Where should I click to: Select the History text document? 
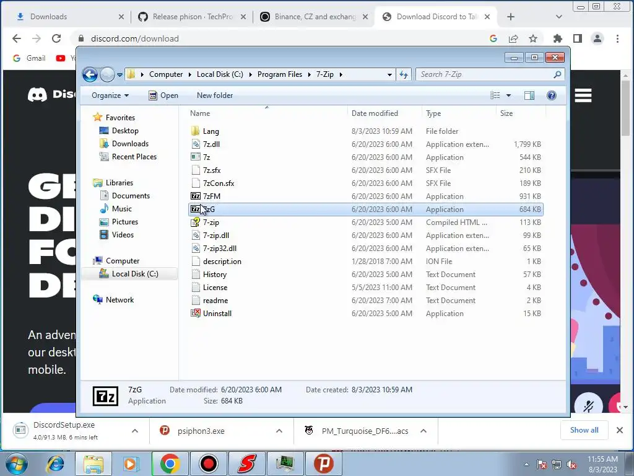click(214, 275)
